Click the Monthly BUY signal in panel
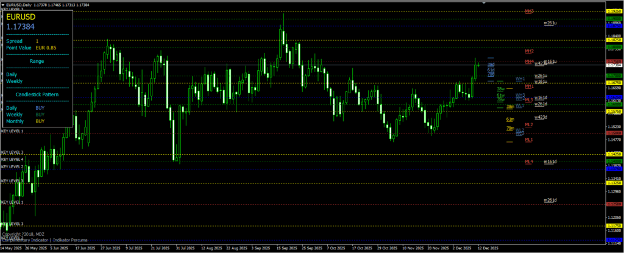The width and height of the screenshot is (624, 253). coord(40,121)
